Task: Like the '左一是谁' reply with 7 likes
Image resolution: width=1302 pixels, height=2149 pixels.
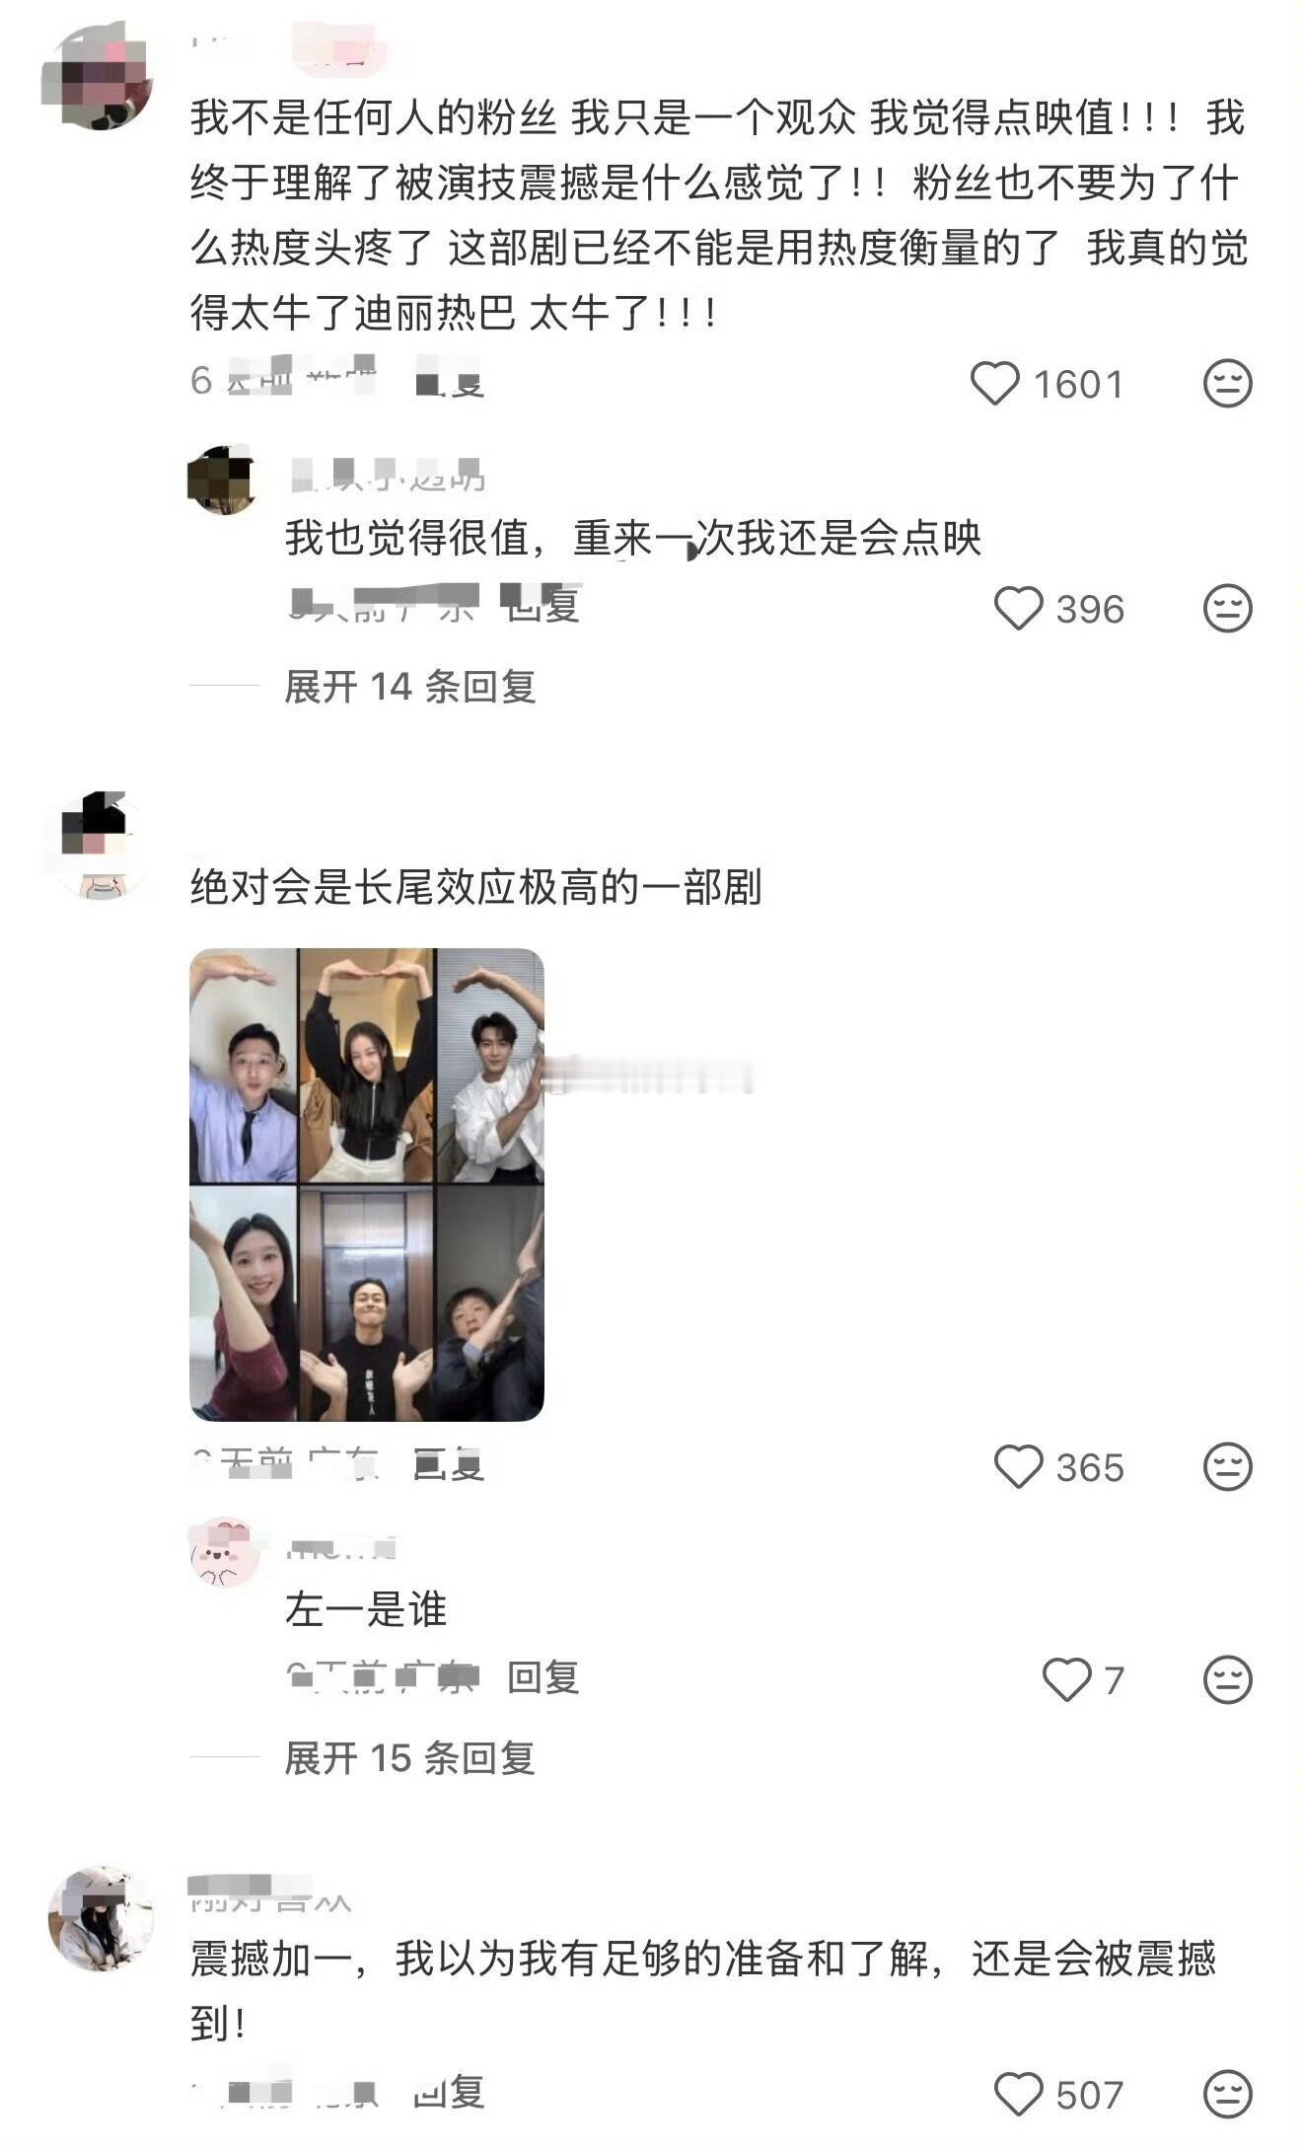Action: 1067,1679
